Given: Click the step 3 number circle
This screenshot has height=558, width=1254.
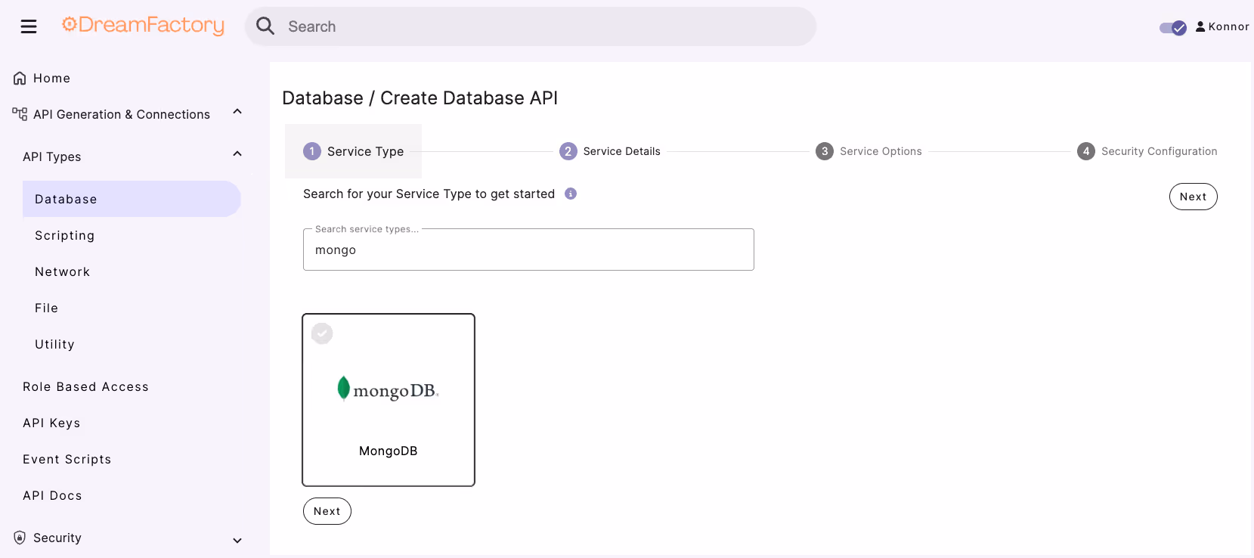Looking at the screenshot, I should [x=825, y=151].
